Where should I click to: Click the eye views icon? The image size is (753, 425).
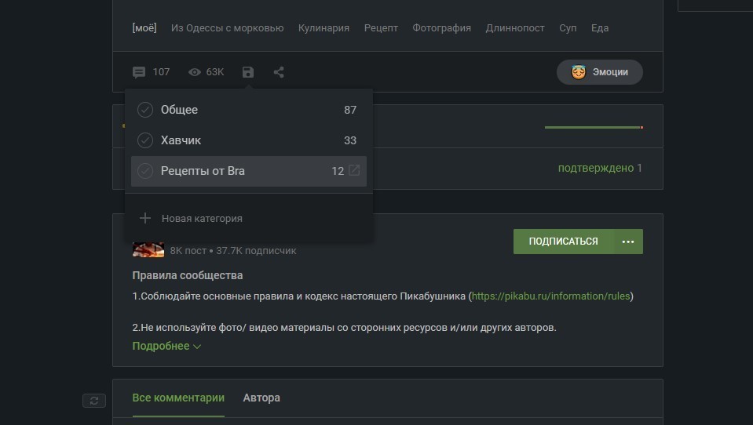click(195, 72)
